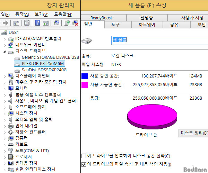Switch to the 하드웨어 tab
This screenshot has height=173, width=208.
pyautogui.click(x=147, y=25)
